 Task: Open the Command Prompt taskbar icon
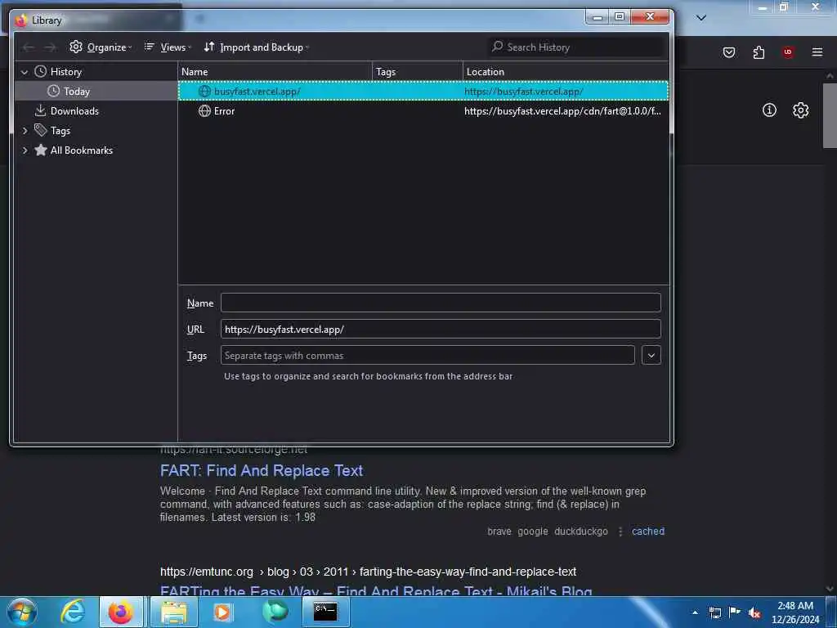[325, 612]
